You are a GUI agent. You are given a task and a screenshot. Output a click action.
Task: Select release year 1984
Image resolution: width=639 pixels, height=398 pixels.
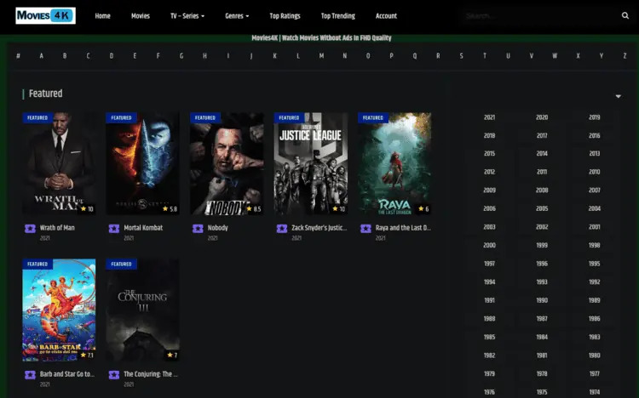542,337
